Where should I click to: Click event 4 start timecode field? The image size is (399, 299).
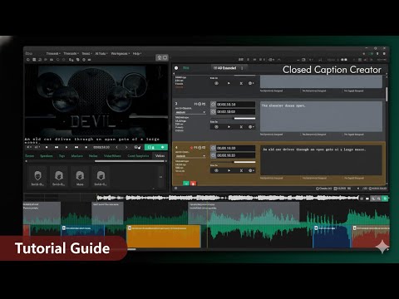(x=235, y=148)
